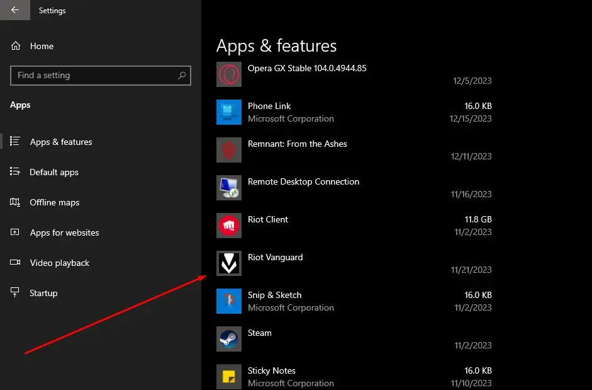Click the Remote Desktop Connection icon
This screenshot has height=390, width=592.
tap(229, 188)
